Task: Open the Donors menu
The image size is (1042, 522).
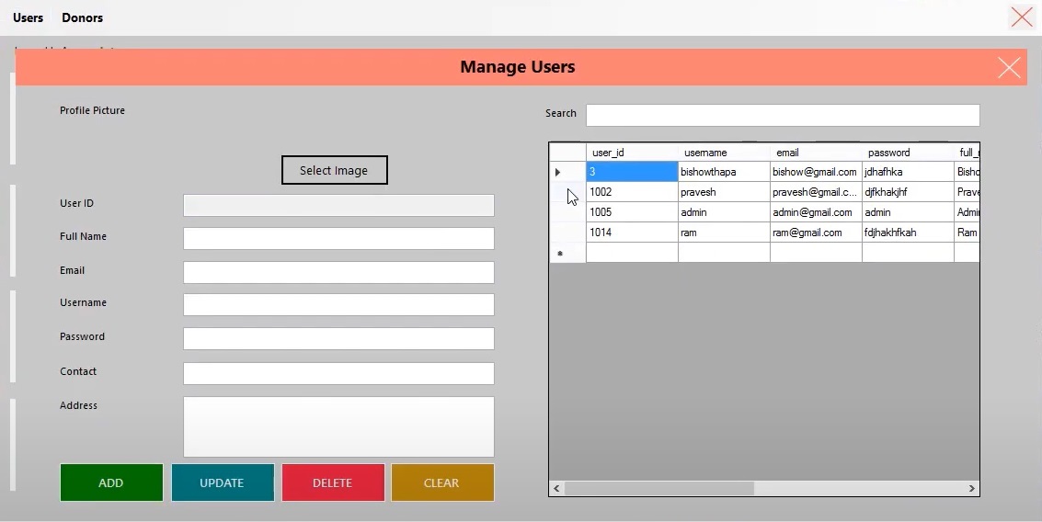Action: (82, 17)
